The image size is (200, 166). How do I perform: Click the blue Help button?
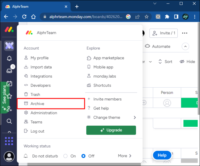point(162,155)
